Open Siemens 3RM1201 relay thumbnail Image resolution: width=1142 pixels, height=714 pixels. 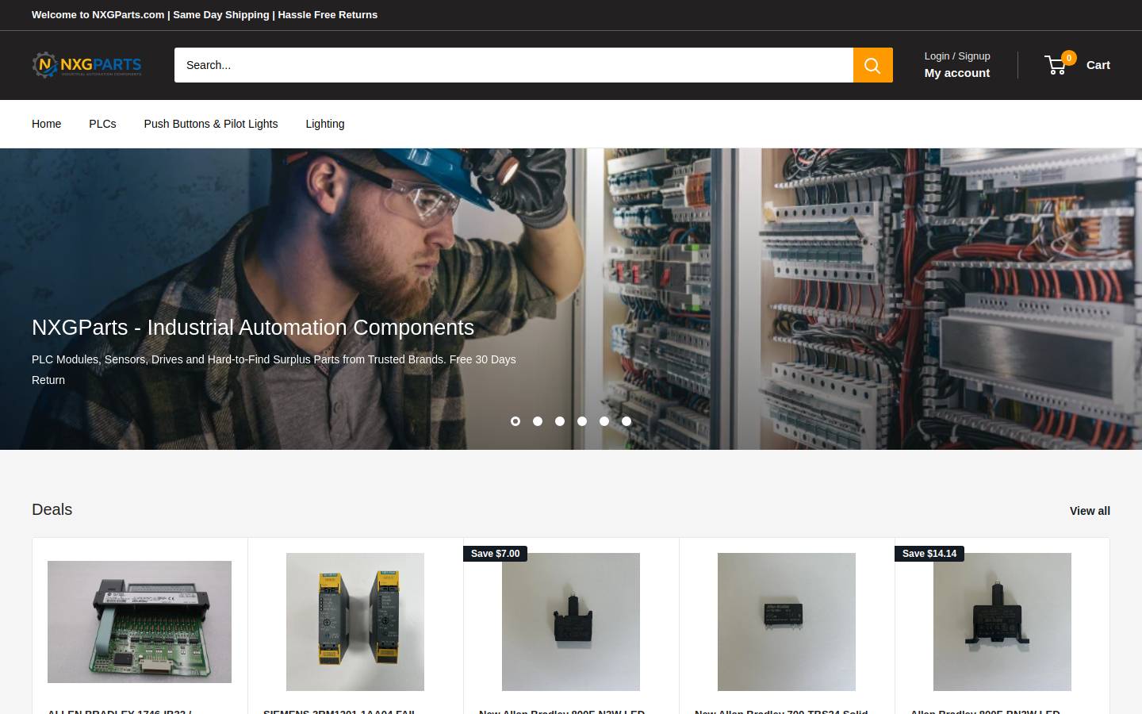[x=355, y=622]
